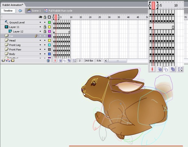Image resolution: width=188 pixels, height=147 pixels.
Task: Click the Delete Layer trash icon
Action: (48, 61)
